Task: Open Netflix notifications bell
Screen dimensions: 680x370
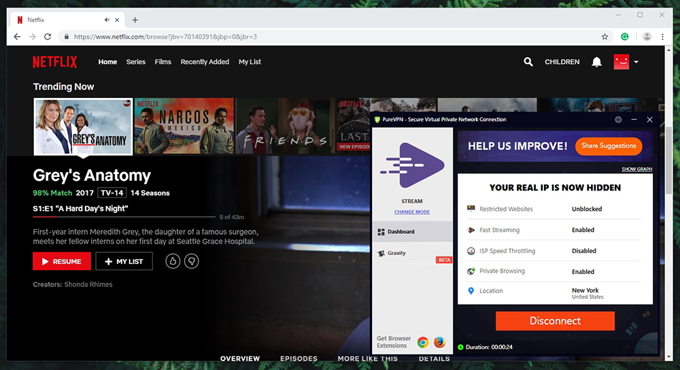Action: [x=597, y=62]
